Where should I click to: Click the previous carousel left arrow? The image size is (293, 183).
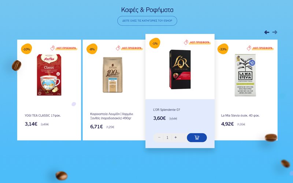coord(267,32)
